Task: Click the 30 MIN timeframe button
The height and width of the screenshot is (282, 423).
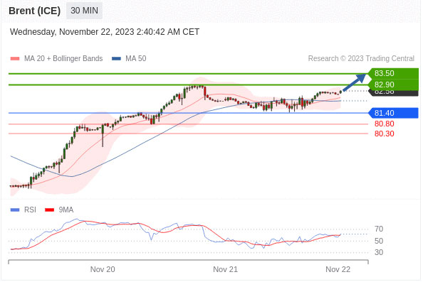Action: coord(84,11)
